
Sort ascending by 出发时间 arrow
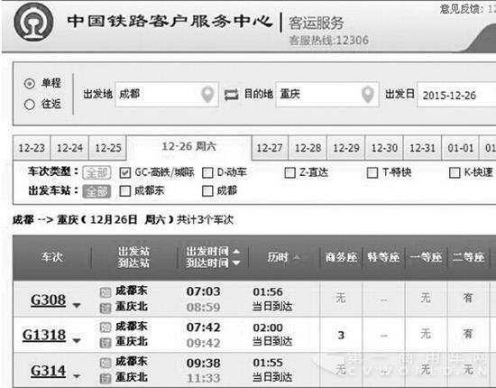(x=236, y=252)
